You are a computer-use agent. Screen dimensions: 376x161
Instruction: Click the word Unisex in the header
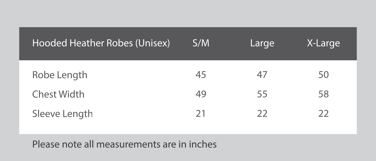(152, 43)
